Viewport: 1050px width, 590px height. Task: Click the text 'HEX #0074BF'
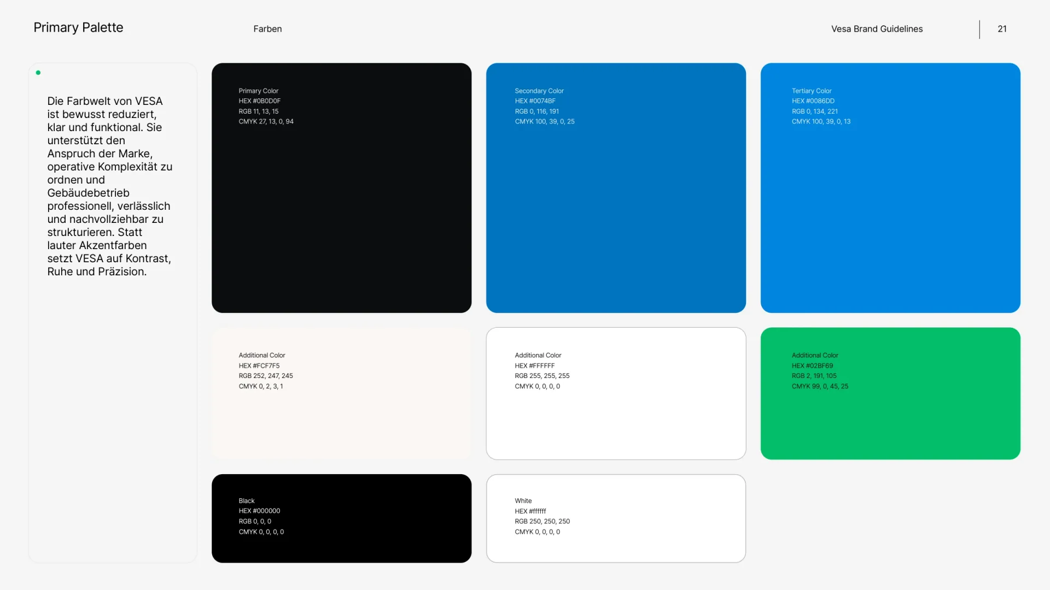click(x=535, y=101)
